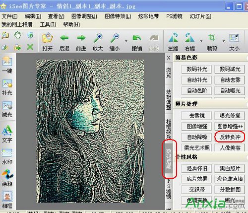Select the 文字 text tool icon
The image size is (248, 213).
point(7,130)
